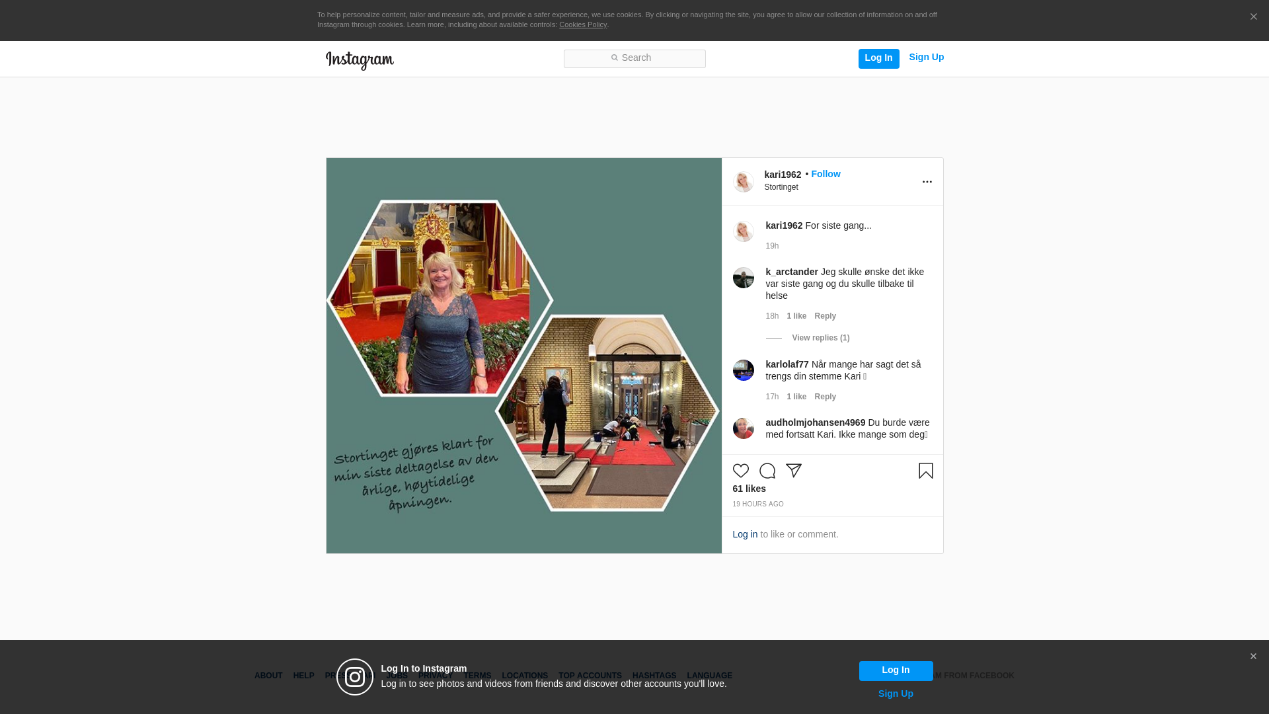Image resolution: width=1269 pixels, height=714 pixels.
Task: Click the Search input field
Action: [x=634, y=58]
